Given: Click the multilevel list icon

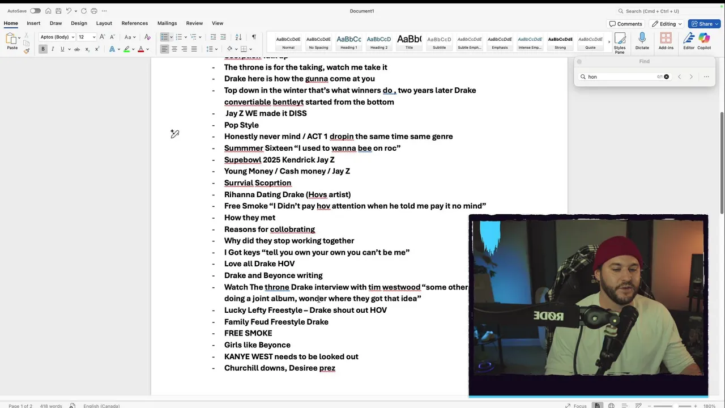Looking at the screenshot, I should pyautogui.click(x=193, y=37).
